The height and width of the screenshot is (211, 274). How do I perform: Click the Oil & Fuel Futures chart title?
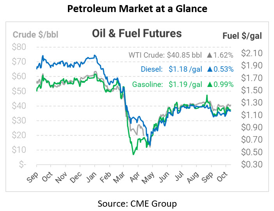point(137,34)
